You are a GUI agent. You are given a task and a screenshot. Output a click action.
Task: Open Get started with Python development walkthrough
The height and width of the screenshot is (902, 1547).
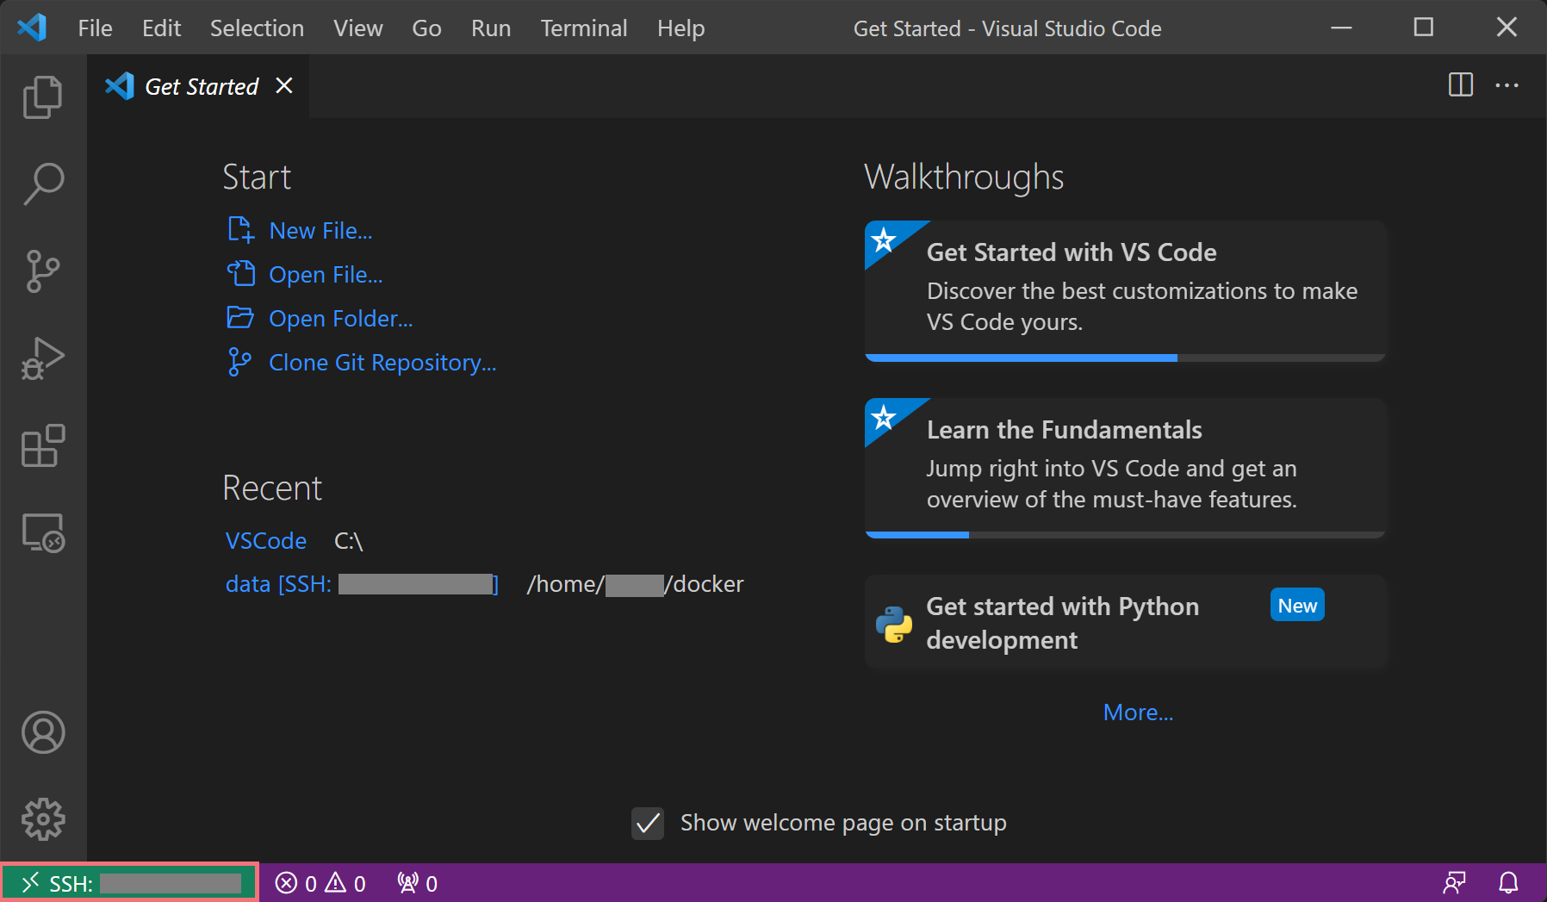click(1125, 622)
